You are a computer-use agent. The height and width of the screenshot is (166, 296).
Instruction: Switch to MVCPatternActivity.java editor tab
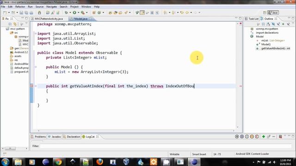tap(49, 19)
